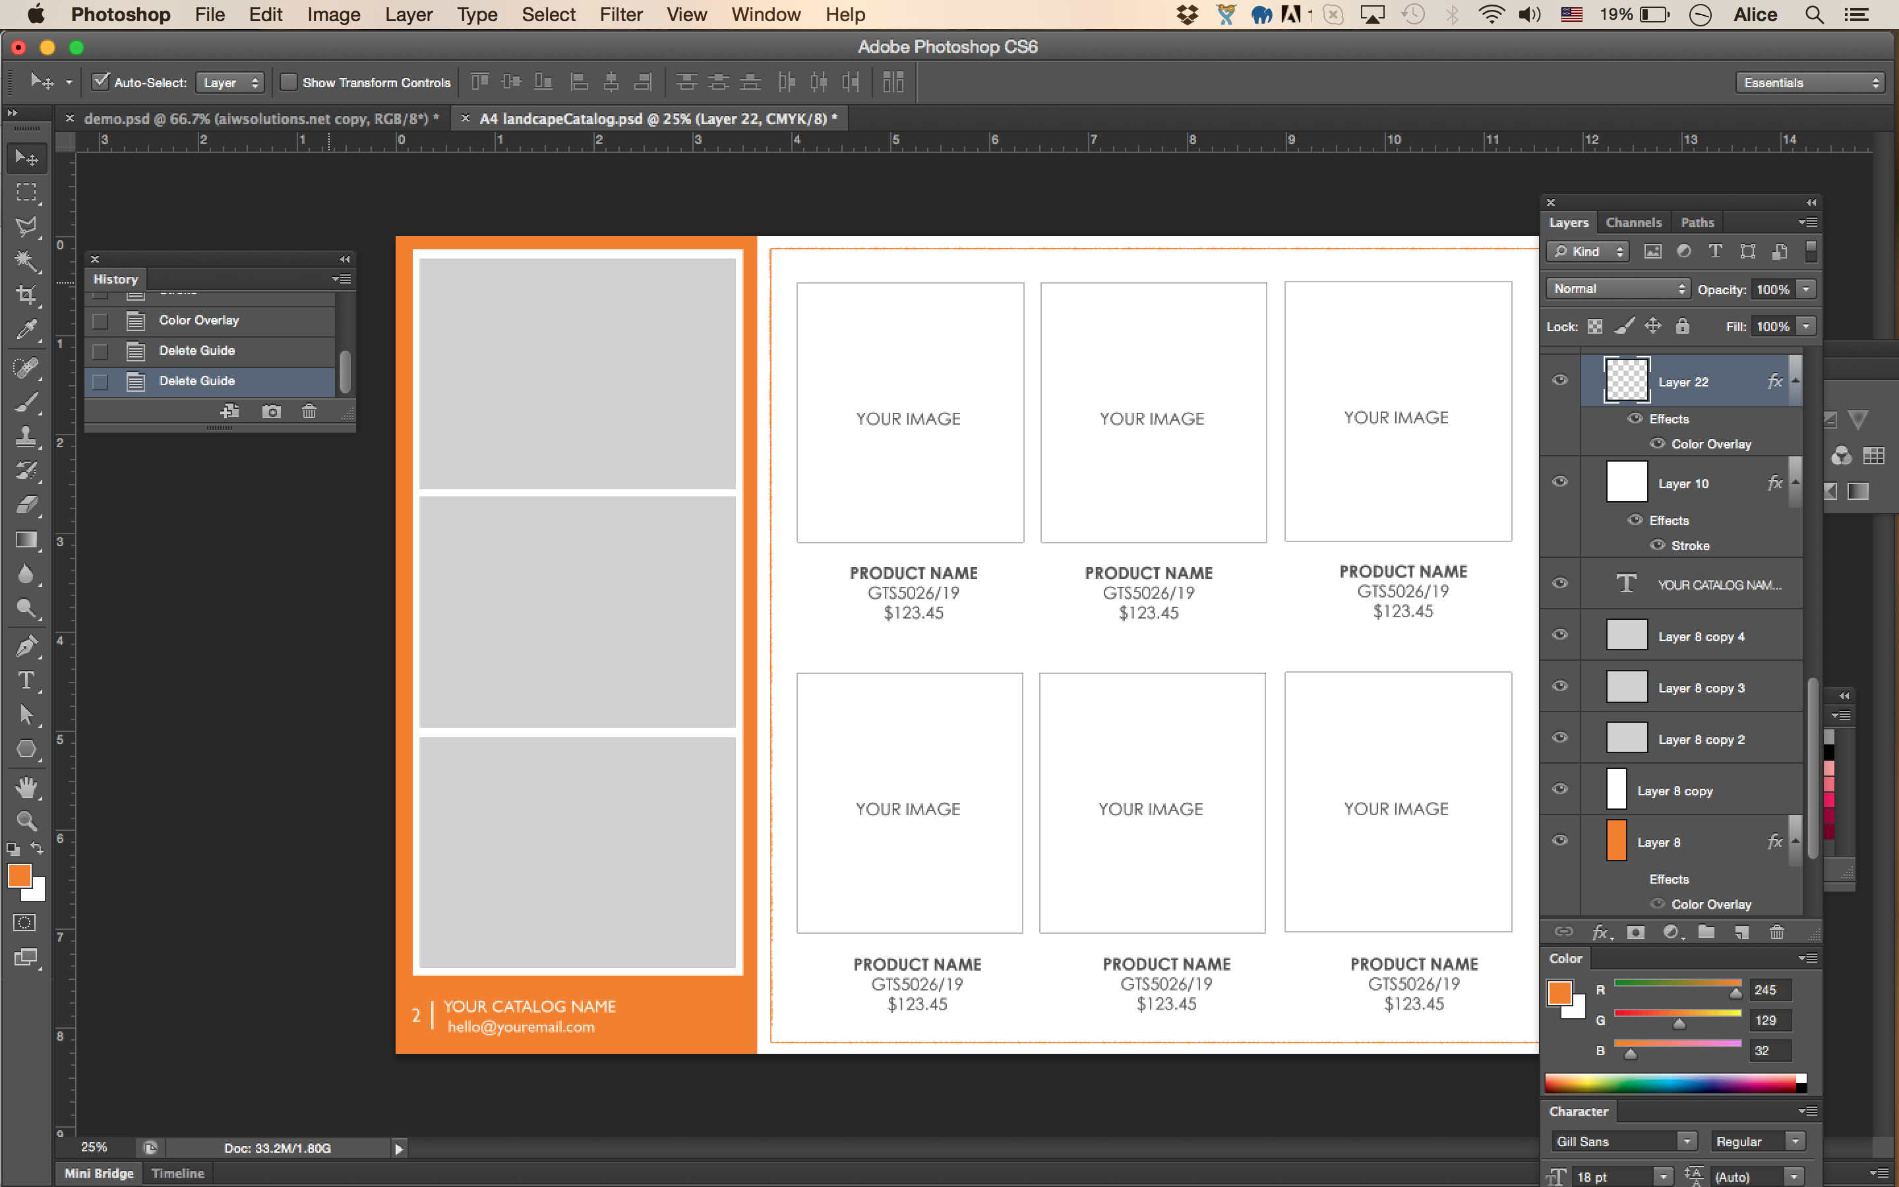
Task: Click the Quick Mask mode icon
Action: click(25, 923)
